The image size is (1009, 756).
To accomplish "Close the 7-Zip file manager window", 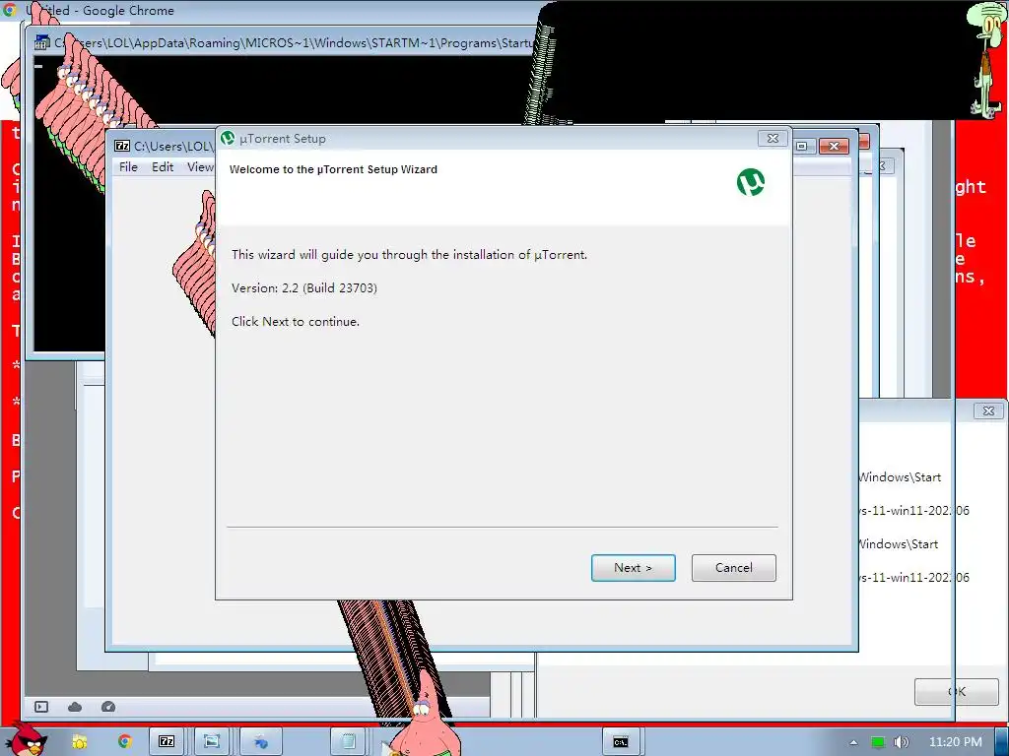I will 834,146.
